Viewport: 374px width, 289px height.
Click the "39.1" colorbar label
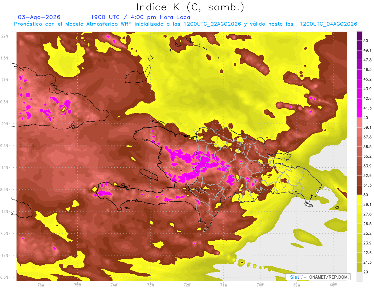[x=367, y=127]
